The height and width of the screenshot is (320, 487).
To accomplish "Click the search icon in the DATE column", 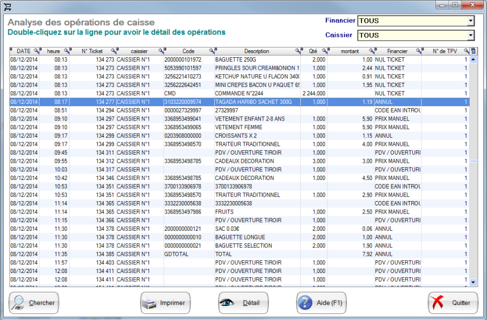I will point(36,50).
